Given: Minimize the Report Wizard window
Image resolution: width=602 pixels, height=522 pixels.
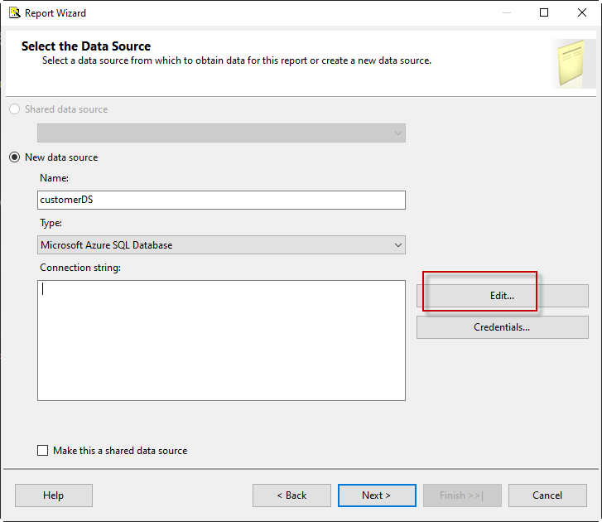Looking at the screenshot, I should coord(506,13).
